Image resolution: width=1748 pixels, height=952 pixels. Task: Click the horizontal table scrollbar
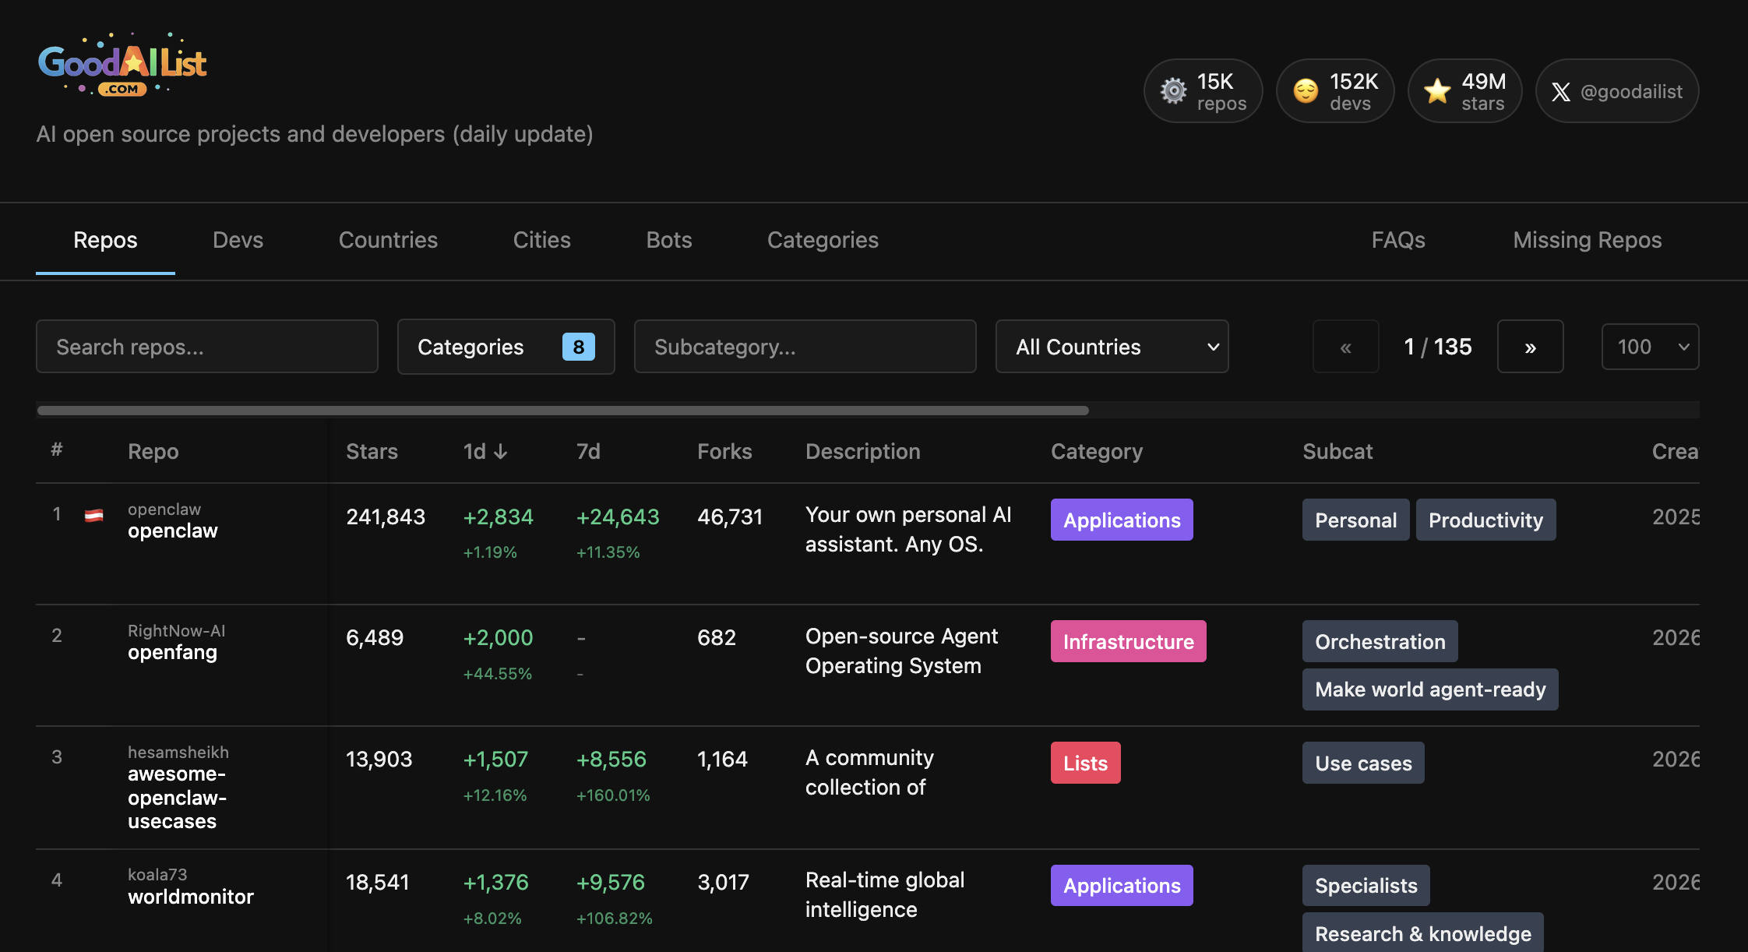pyautogui.click(x=562, y=411)
